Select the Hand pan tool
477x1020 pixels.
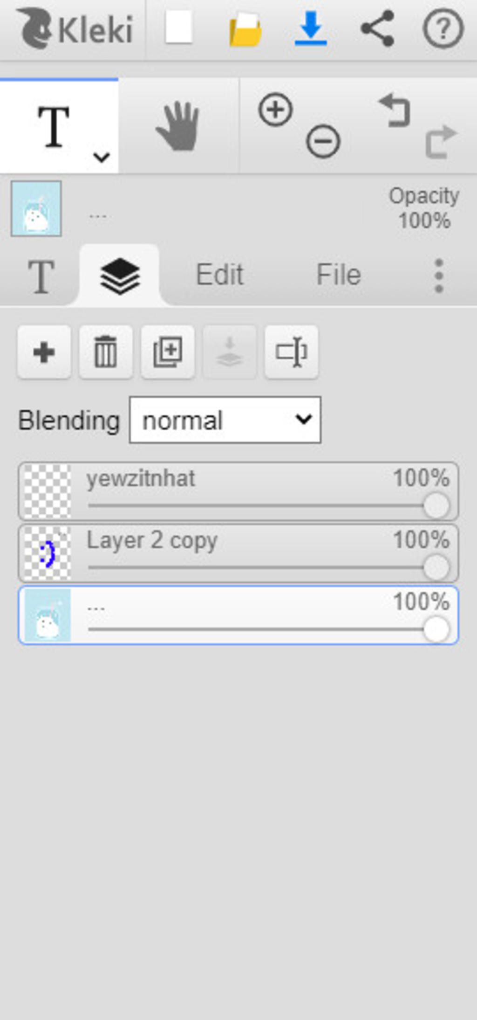[x=178, y=126]
